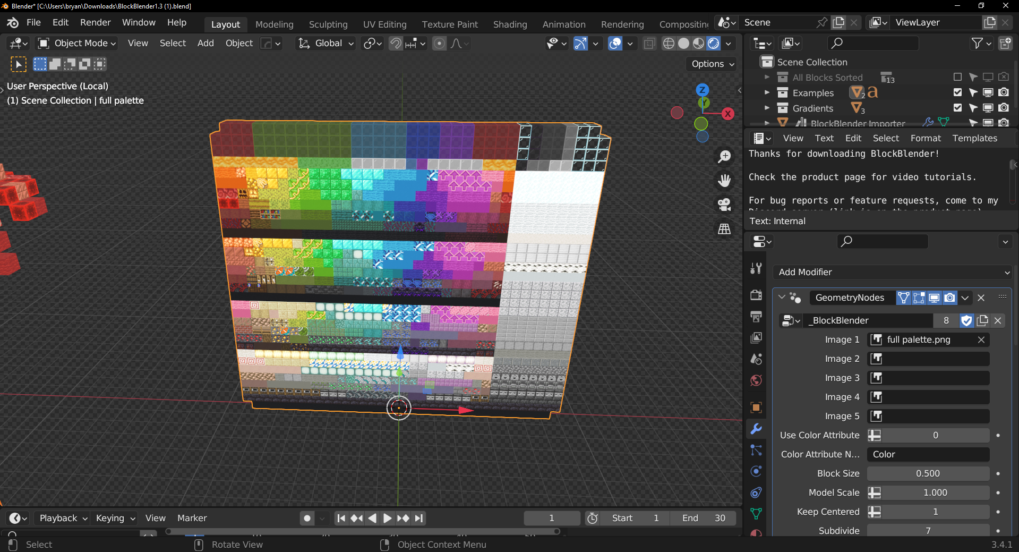Activate the zoom magnifier icon in viewport sidebar
Viewport: 1019px width, 552px height.
tap(724, 156)
